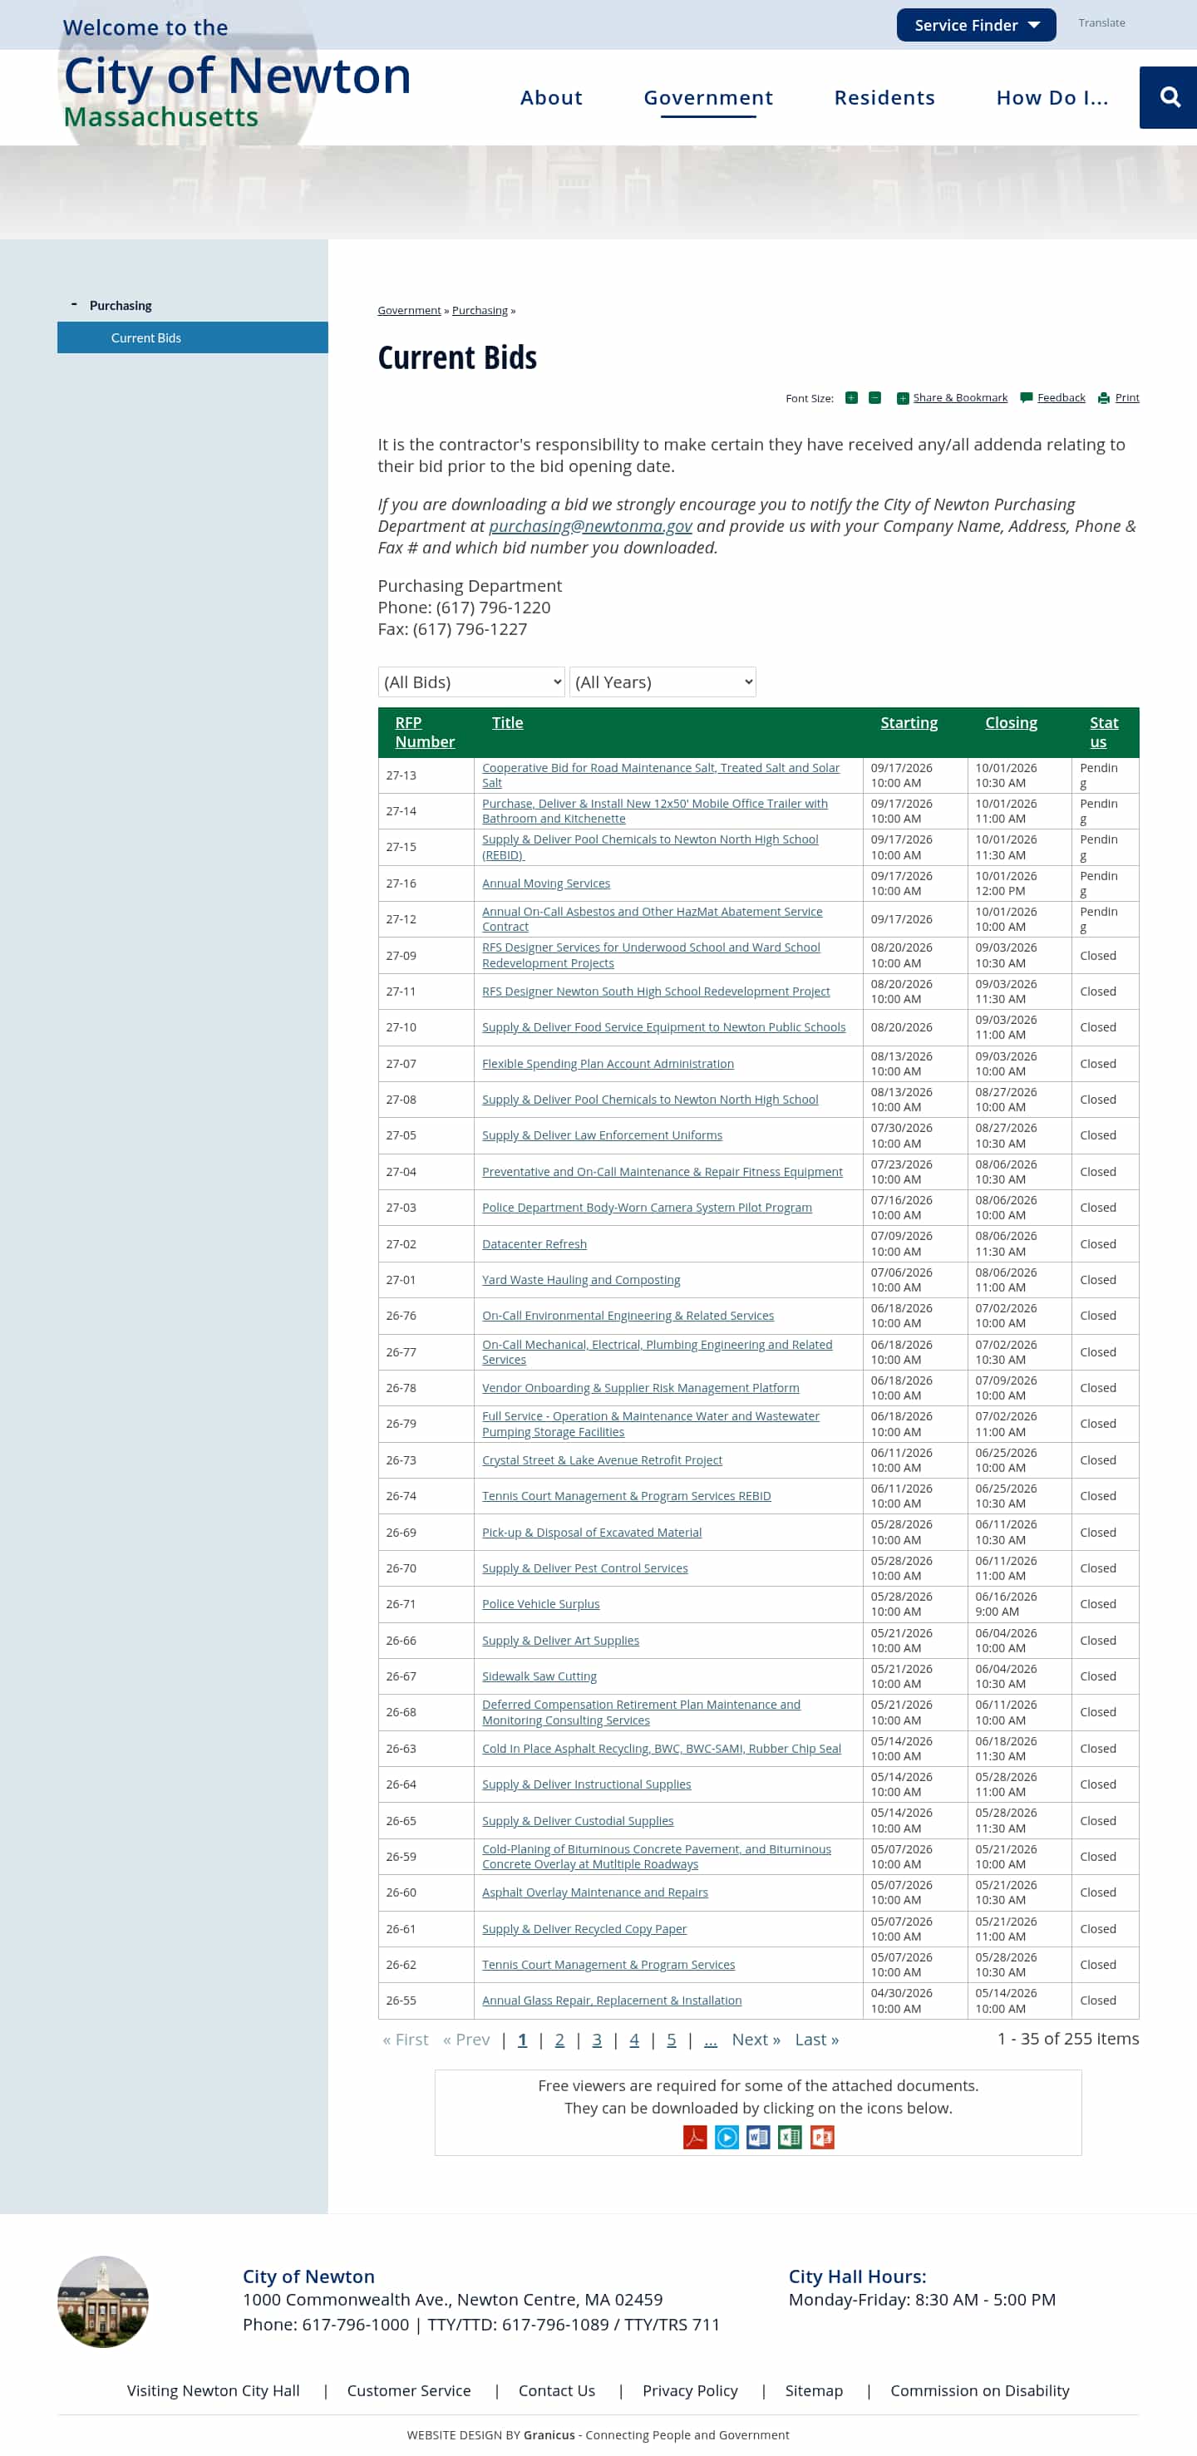Click Purchasing breadcrumb link

point(480,310)
